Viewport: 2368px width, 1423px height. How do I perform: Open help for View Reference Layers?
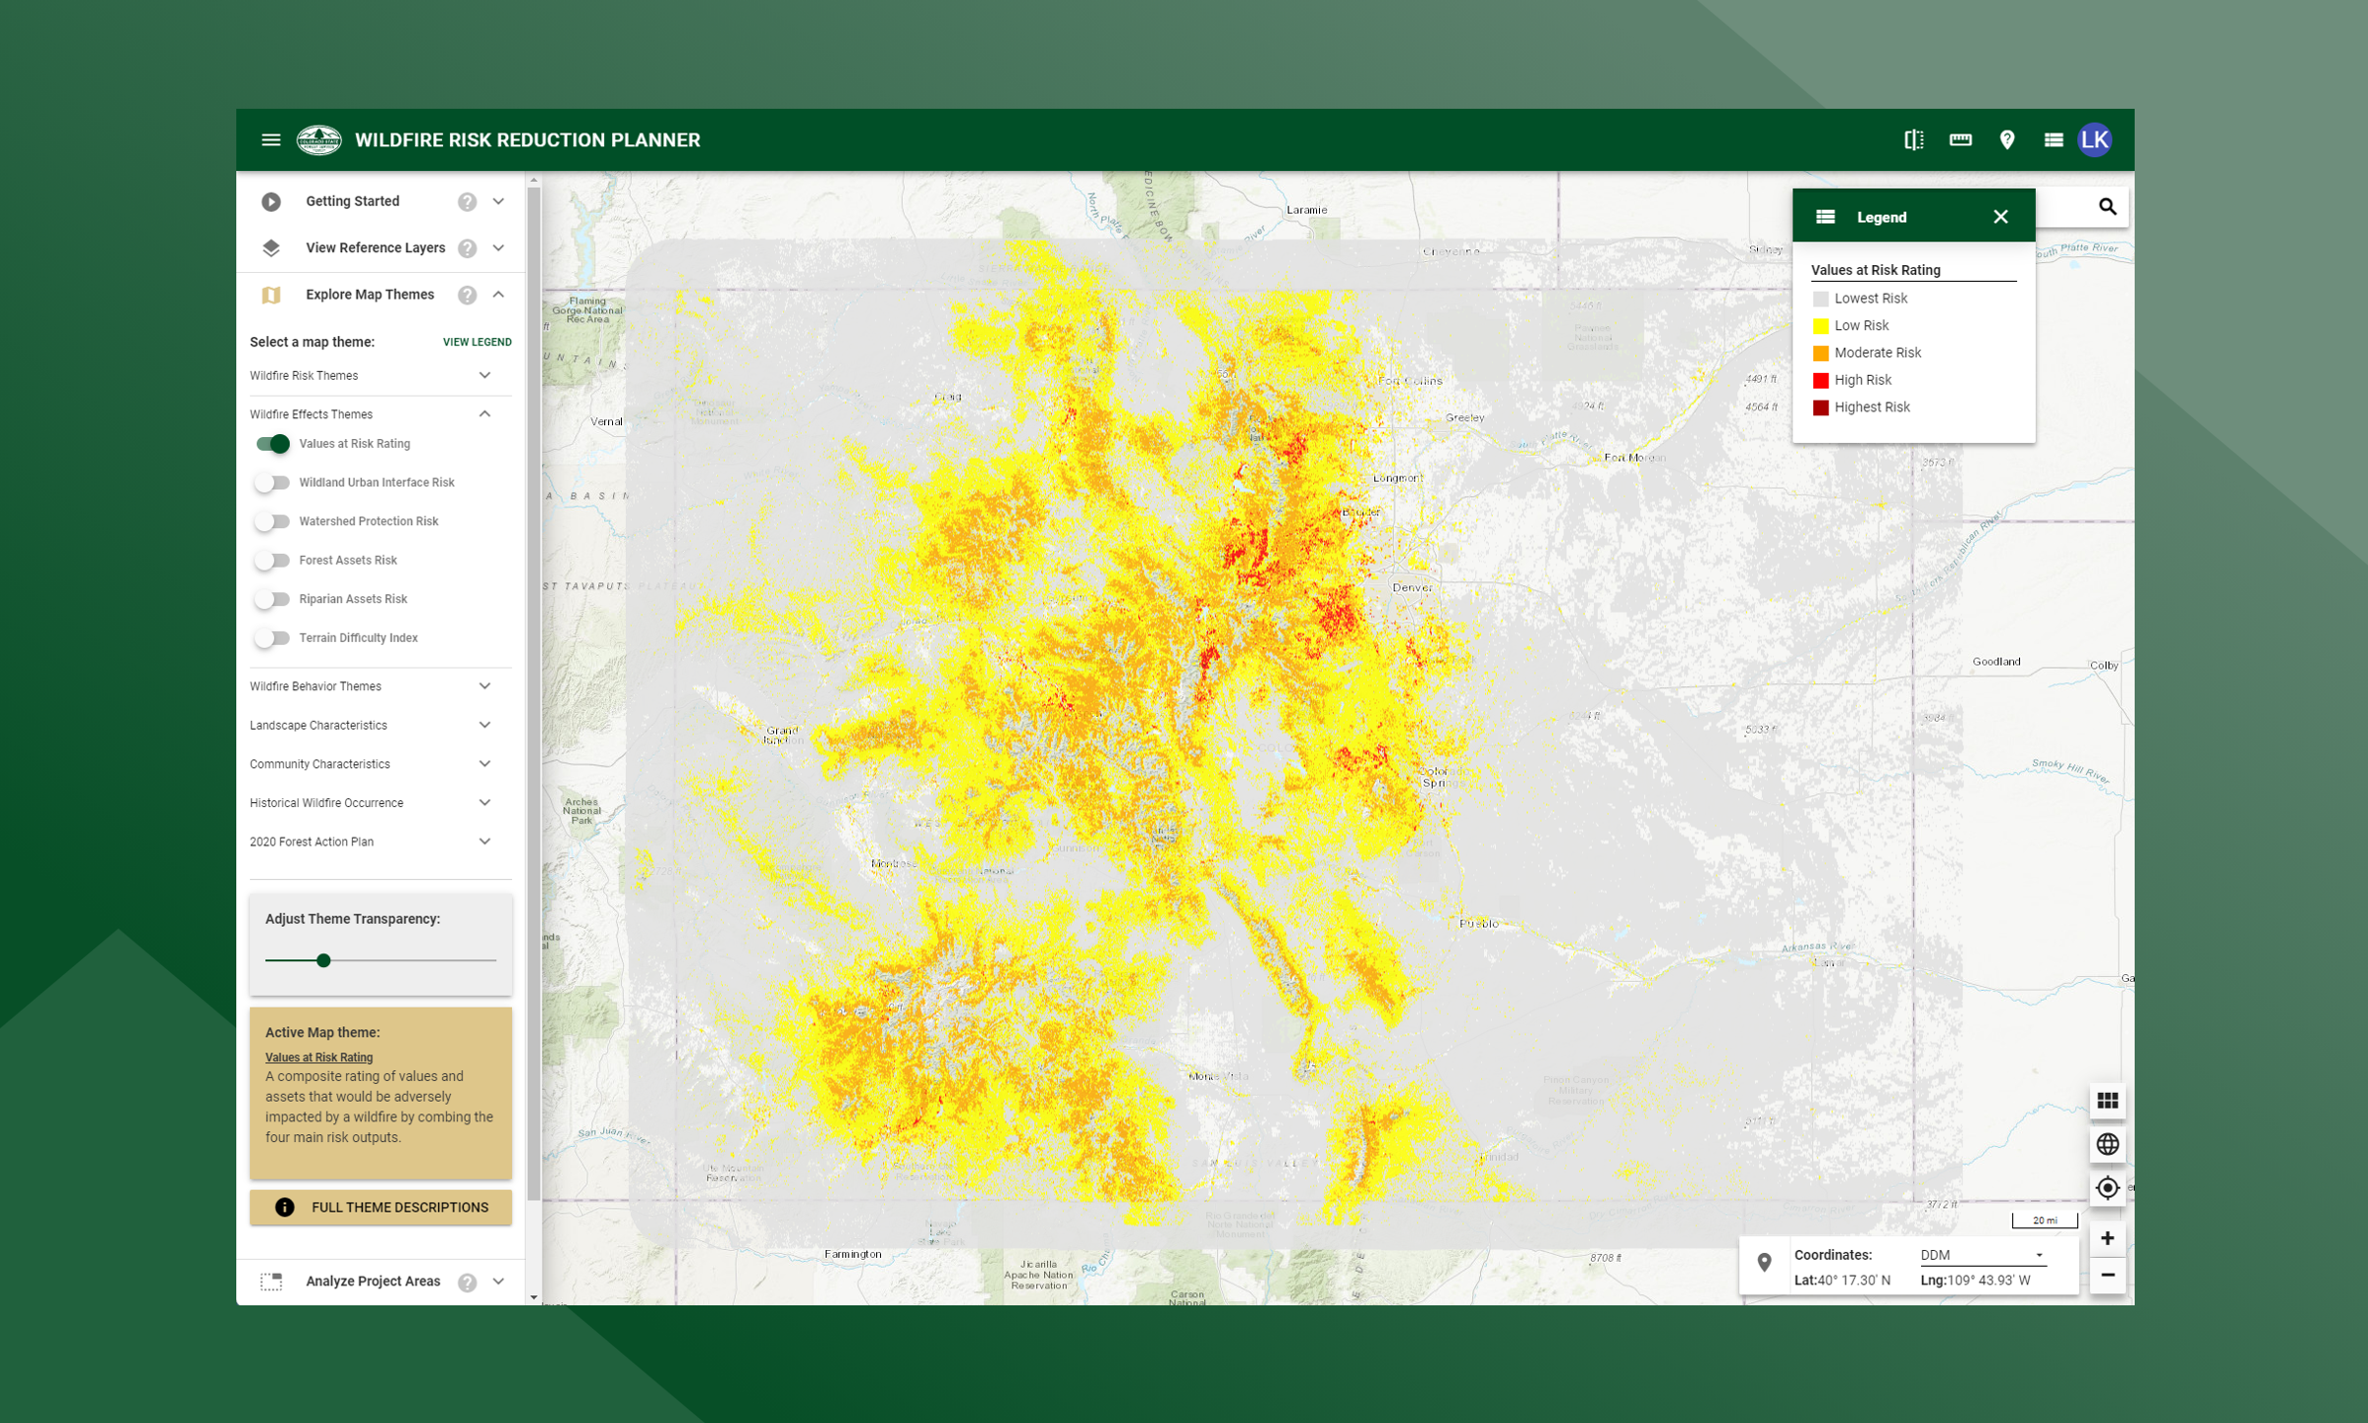[x=468, y=248]
